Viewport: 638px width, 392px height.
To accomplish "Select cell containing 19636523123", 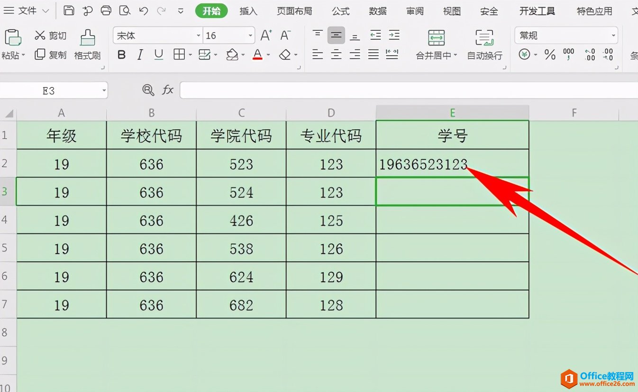I will click(452, 164).
